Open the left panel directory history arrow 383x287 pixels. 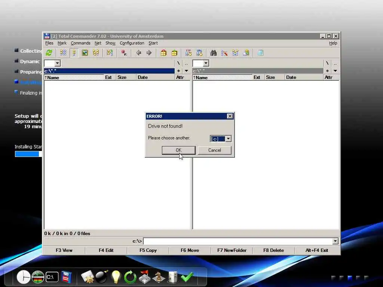(186, 71)
